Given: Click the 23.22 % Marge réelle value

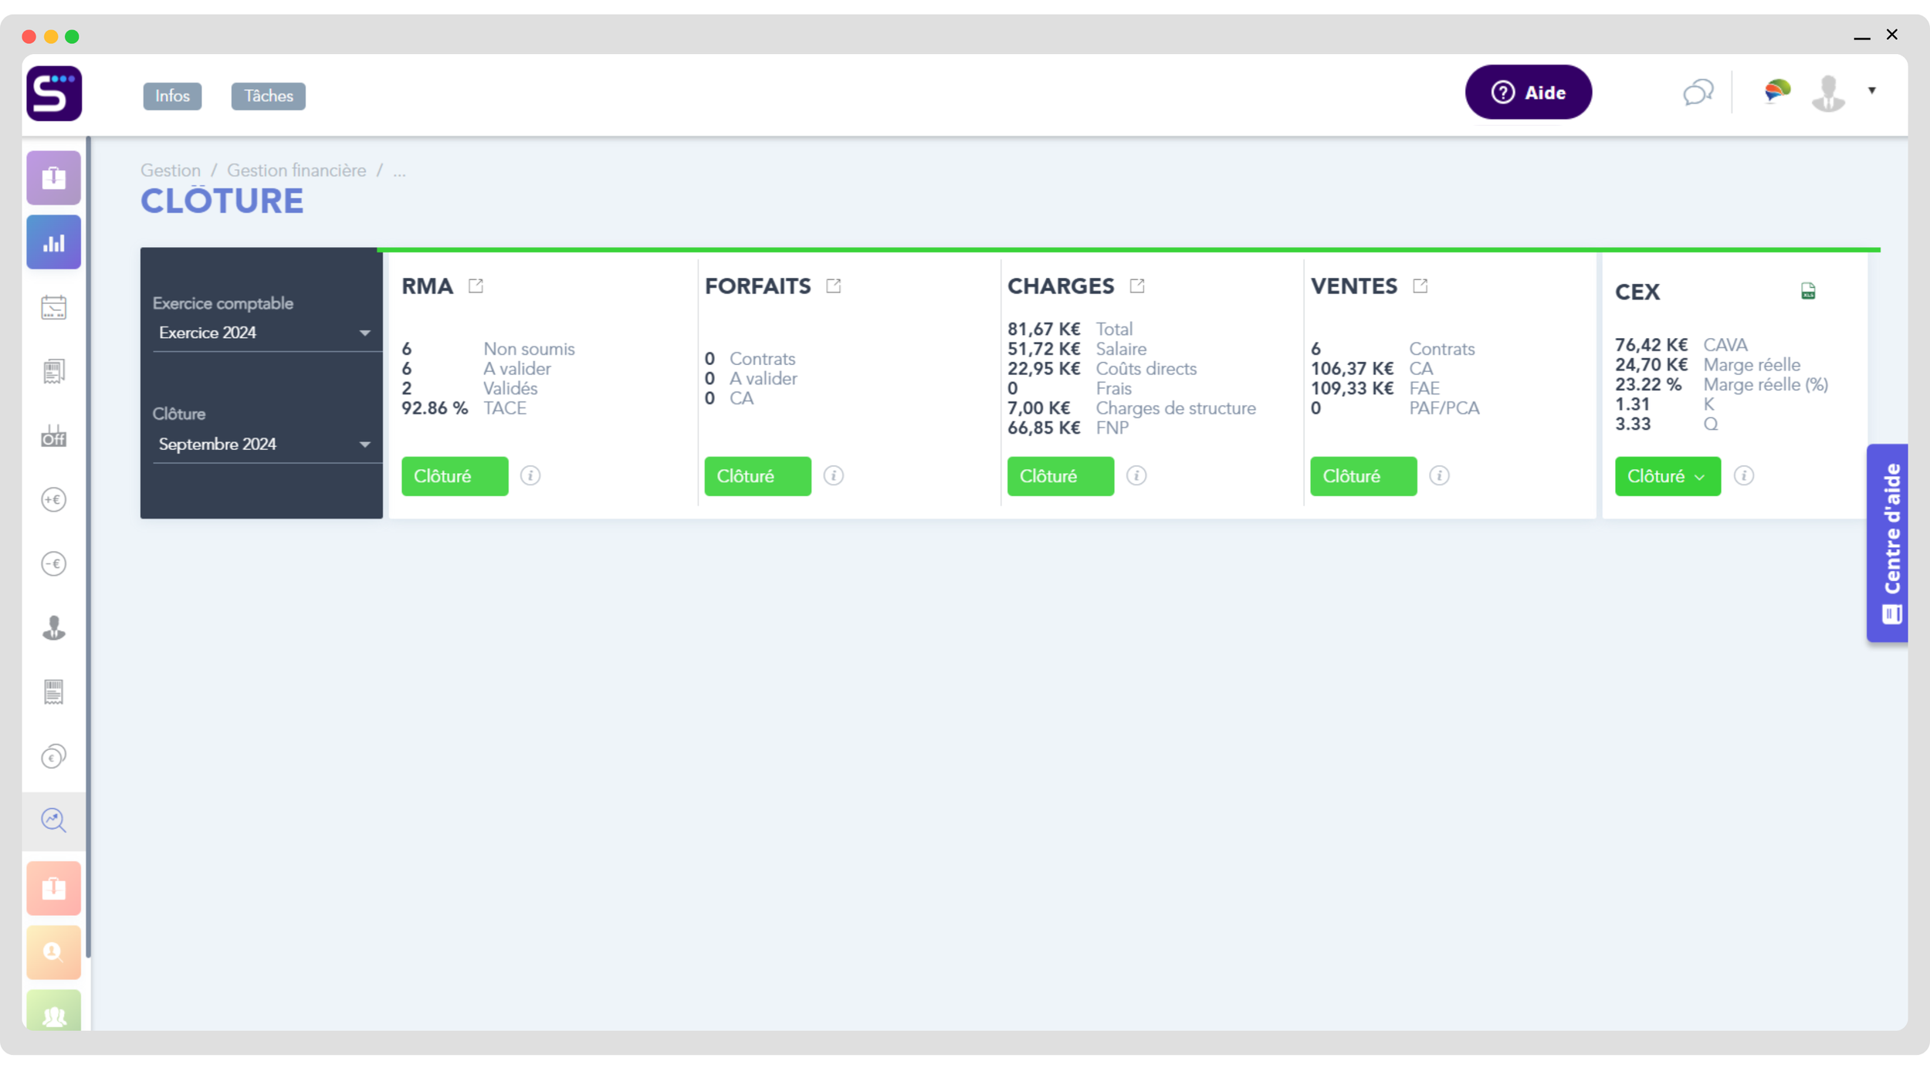Looking at the screenshot, I should (1648, 384).
